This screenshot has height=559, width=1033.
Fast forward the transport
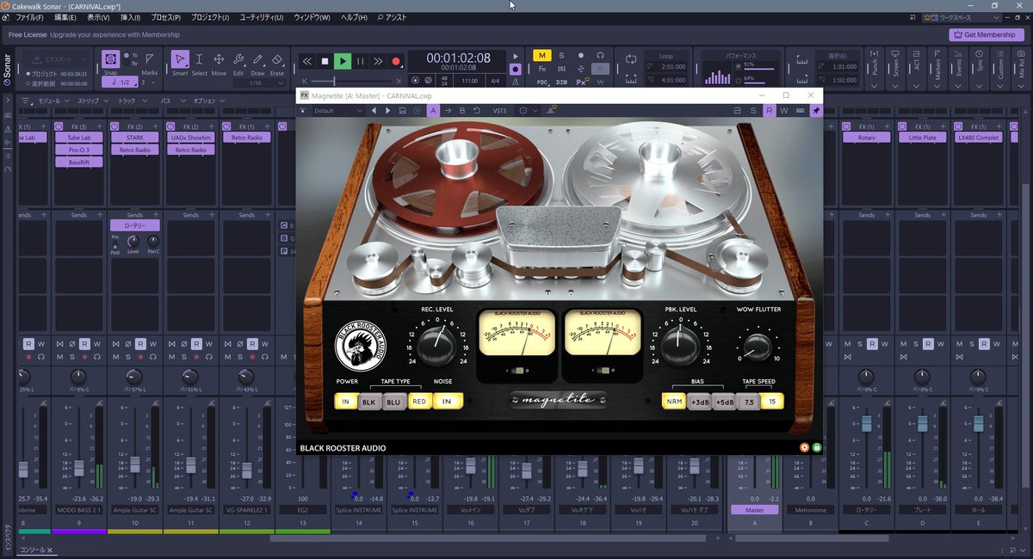coord(378,61)
